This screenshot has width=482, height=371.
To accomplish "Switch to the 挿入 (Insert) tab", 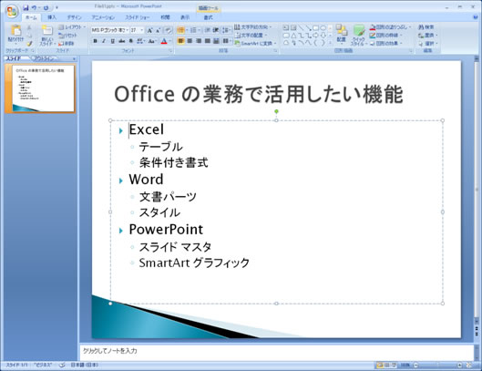I will (52, 17).
